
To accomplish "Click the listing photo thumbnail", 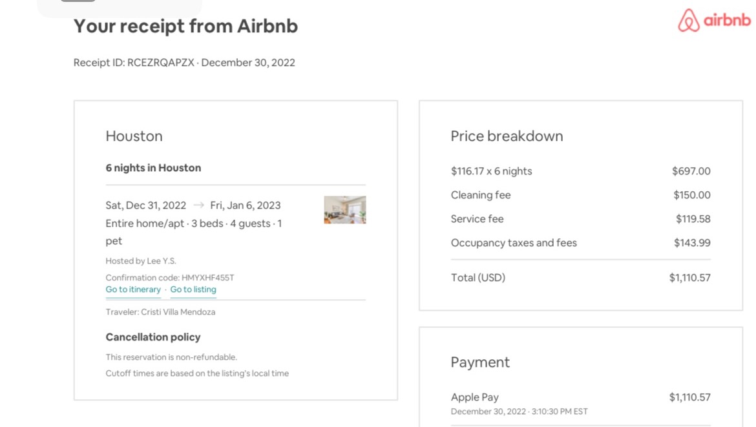I will click(x=344, y=210).
